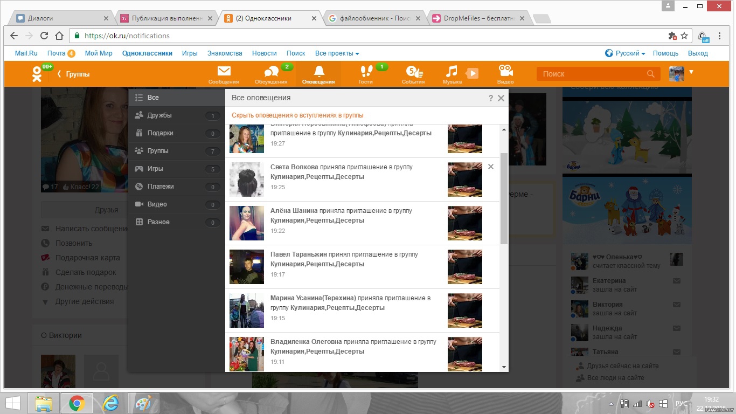
Task: Select the Игры notifications category
Action: click(x=177, y=169)
